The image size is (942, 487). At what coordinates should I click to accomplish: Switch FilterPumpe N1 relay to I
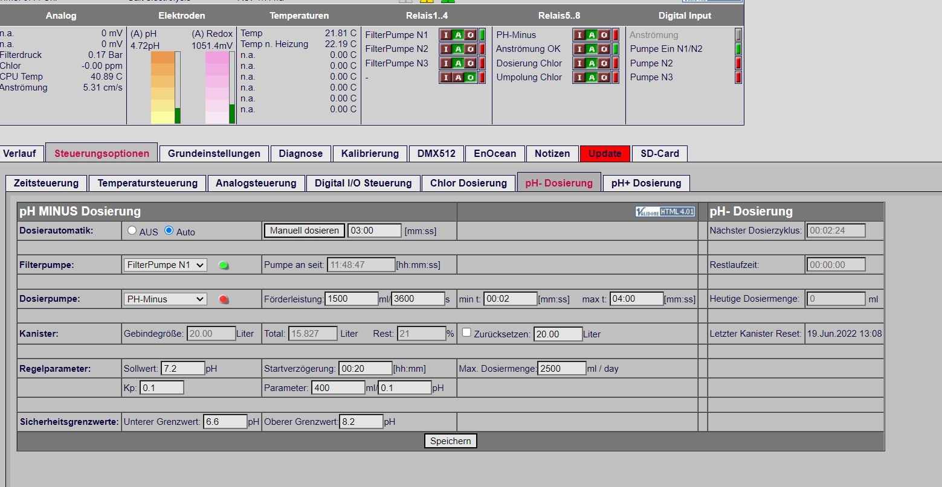[446, 35]
